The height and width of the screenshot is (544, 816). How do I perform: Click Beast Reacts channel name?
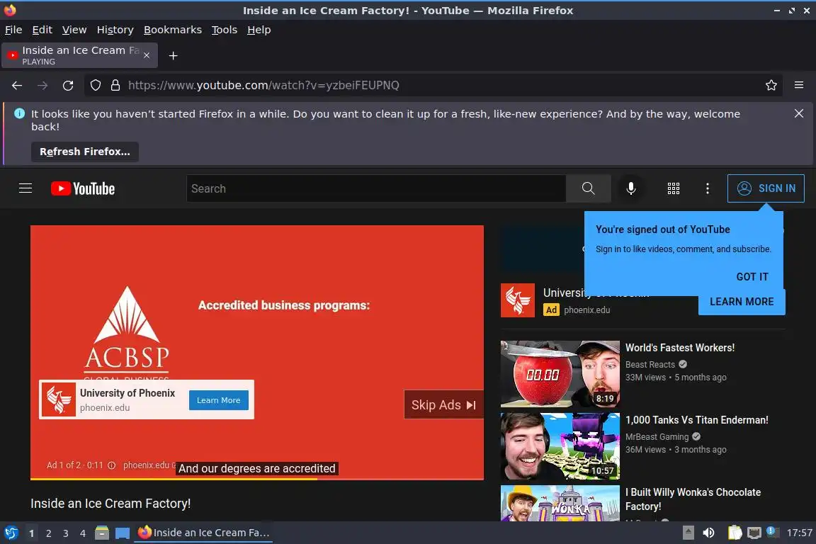click(650, 364)
